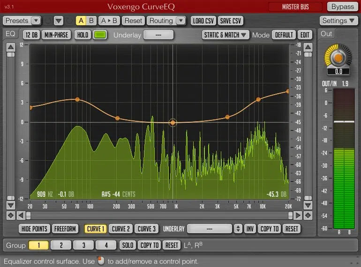Click the 0.0 output gain value field
Screen dimensions: 361x267
click(x=336, y=72)
